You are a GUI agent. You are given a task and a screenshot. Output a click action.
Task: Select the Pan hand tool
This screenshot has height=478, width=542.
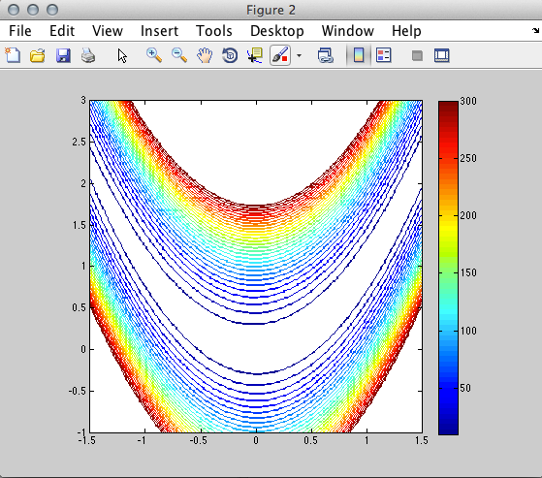205,55
